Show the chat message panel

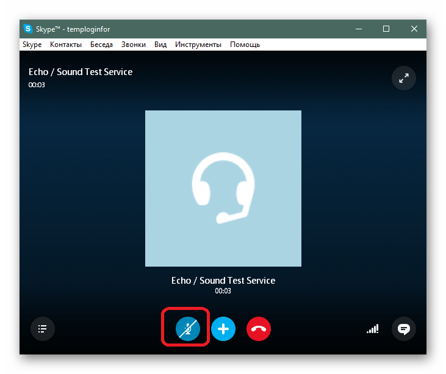(404, 329)
